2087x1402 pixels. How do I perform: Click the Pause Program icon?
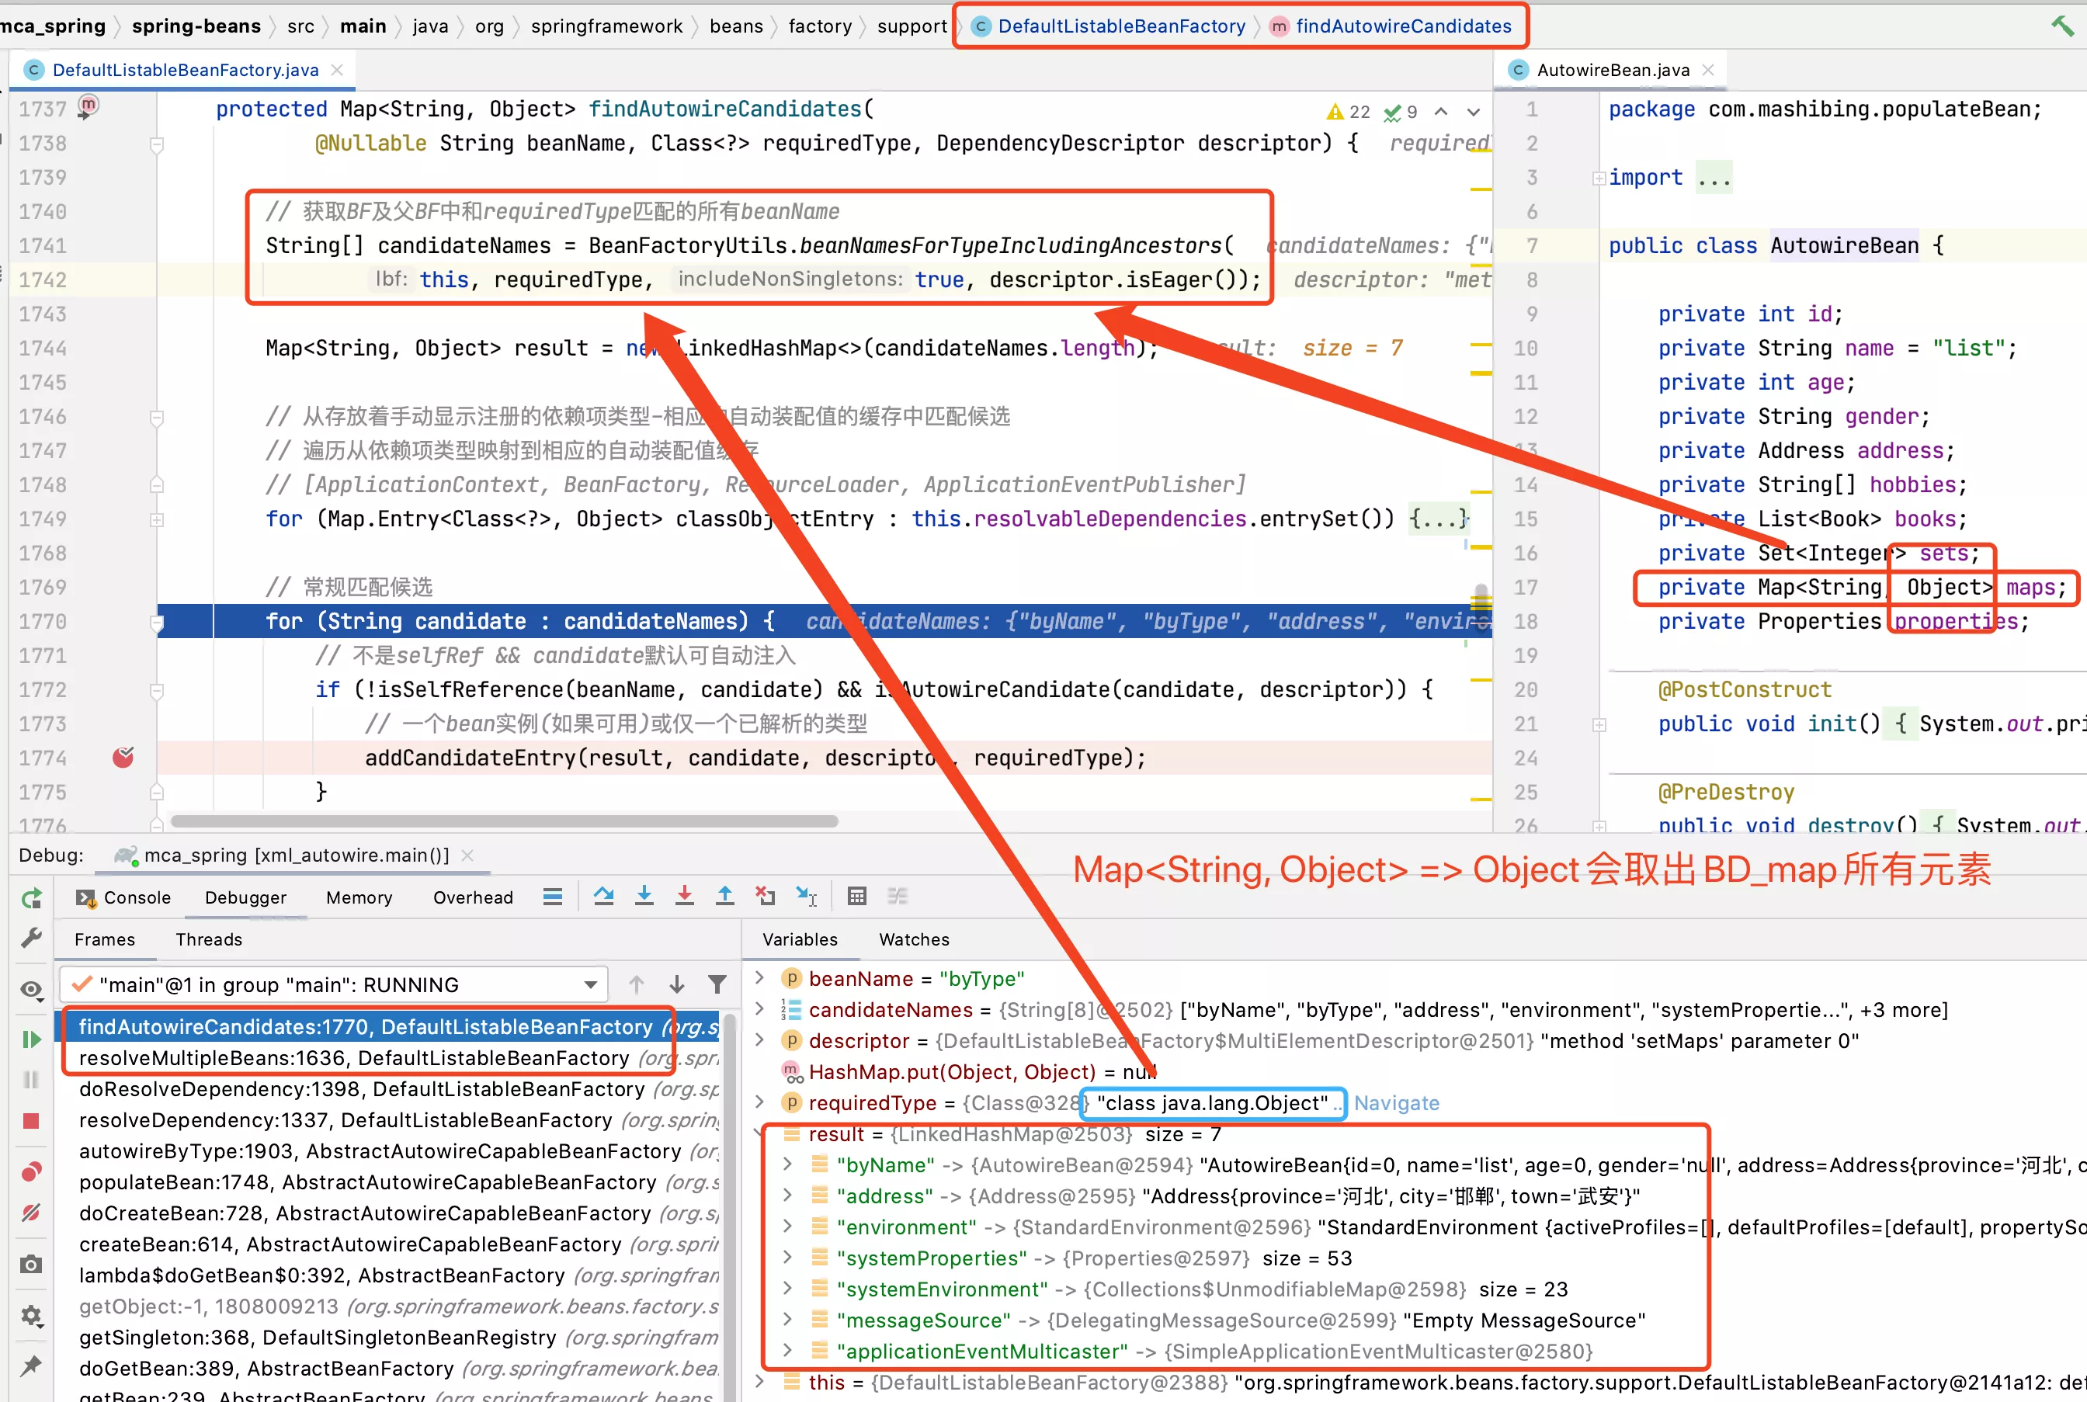click(31, 1080)
